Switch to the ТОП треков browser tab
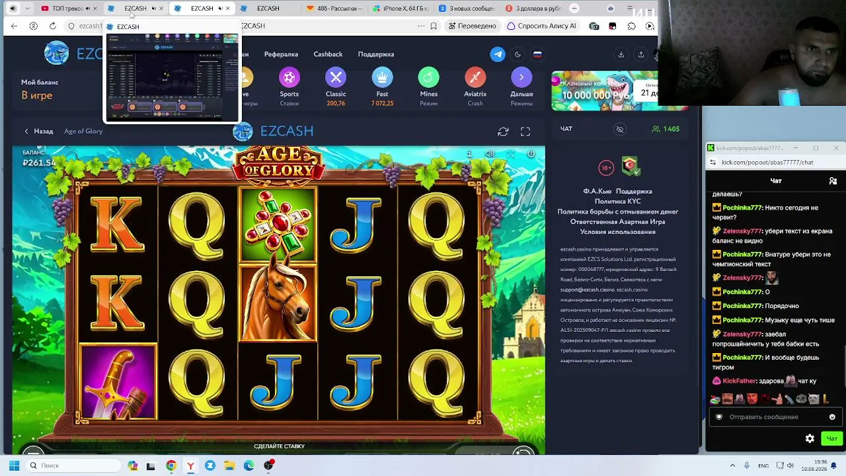Image resolution: width=846 pixels, height=476 pixels. pos(68,9)
